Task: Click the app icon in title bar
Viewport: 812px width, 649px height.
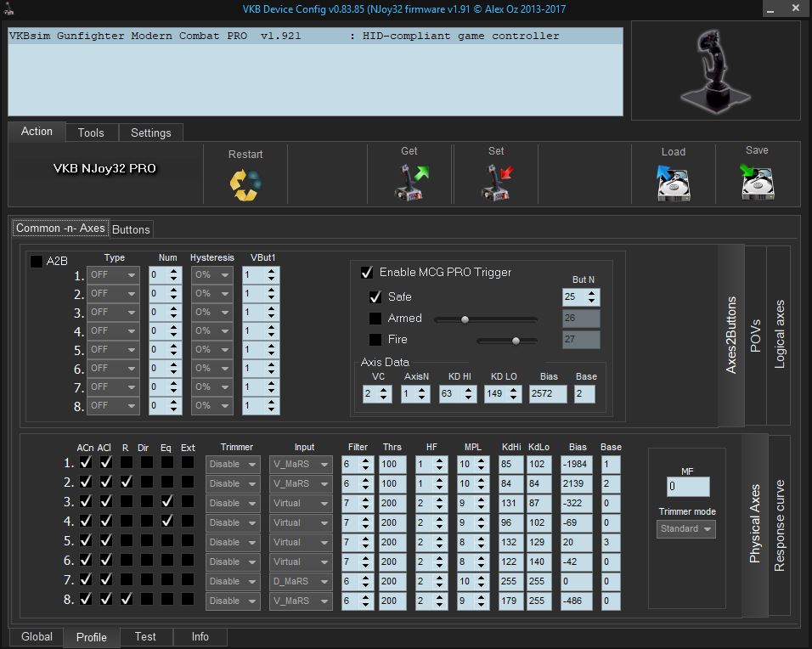Action: click(7, 9)
